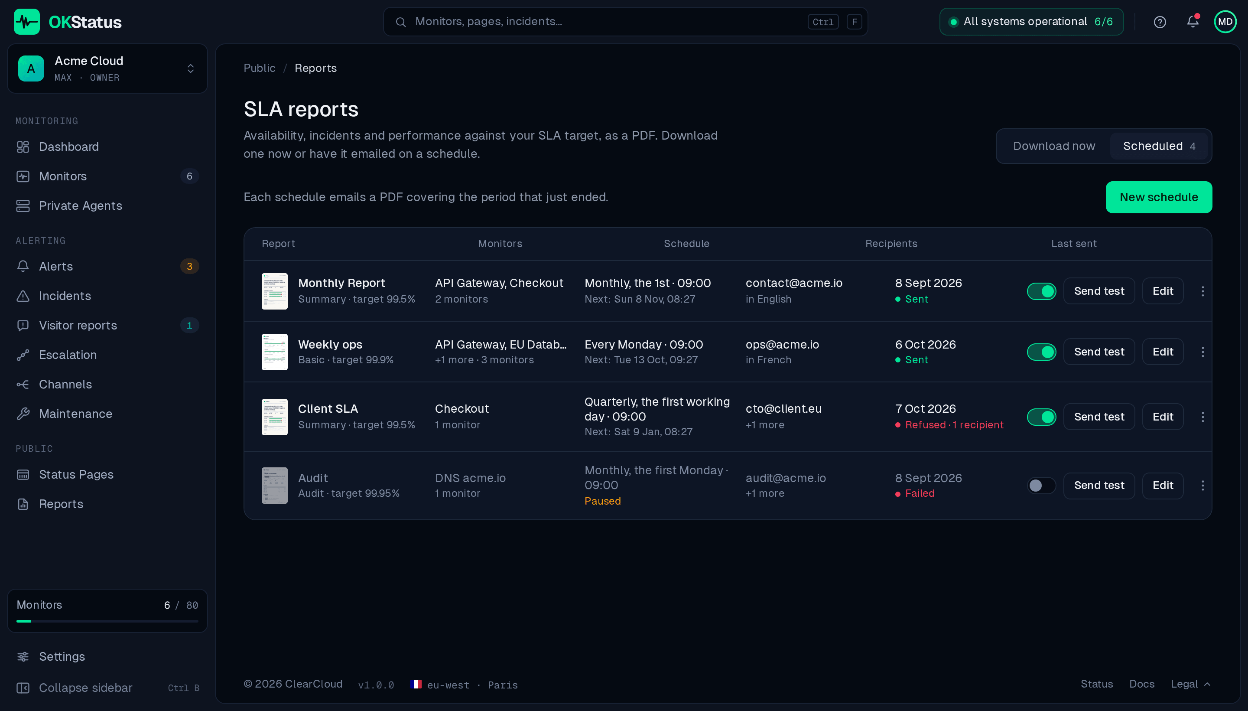Send test for Monthly Report
This screenshot has width=1248, height=711.
click(1099, 291)
